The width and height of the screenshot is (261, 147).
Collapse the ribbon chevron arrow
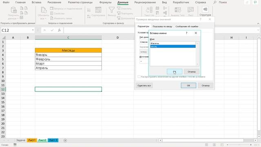tap(258, 24)
